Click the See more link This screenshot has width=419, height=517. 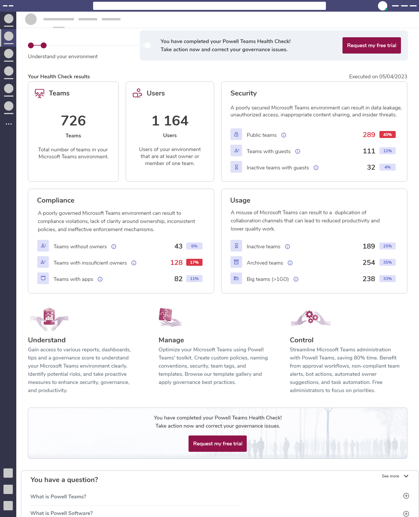[x=390, y=476]
